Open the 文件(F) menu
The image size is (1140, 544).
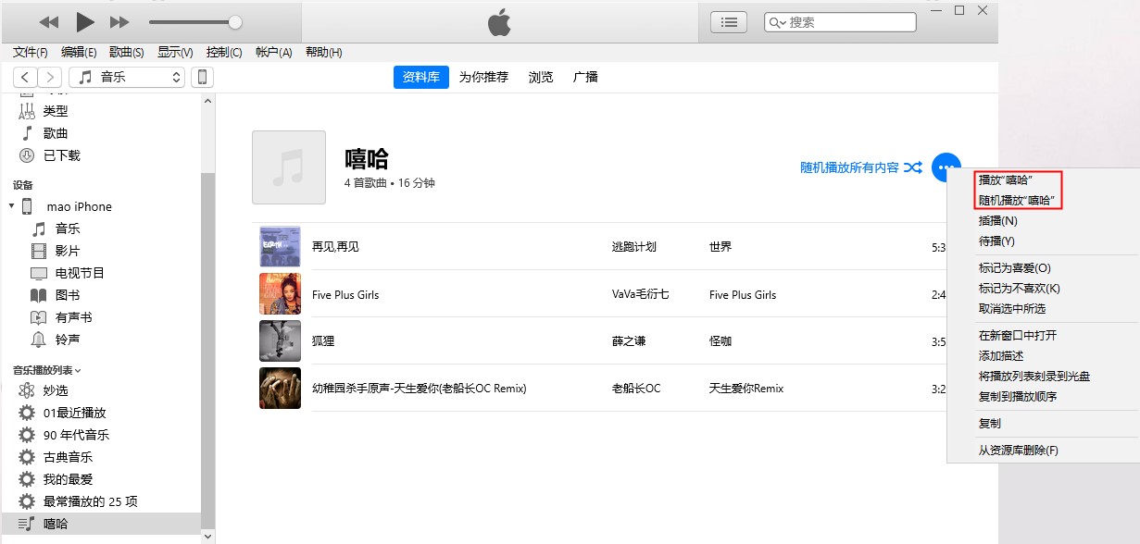point(31,52)
